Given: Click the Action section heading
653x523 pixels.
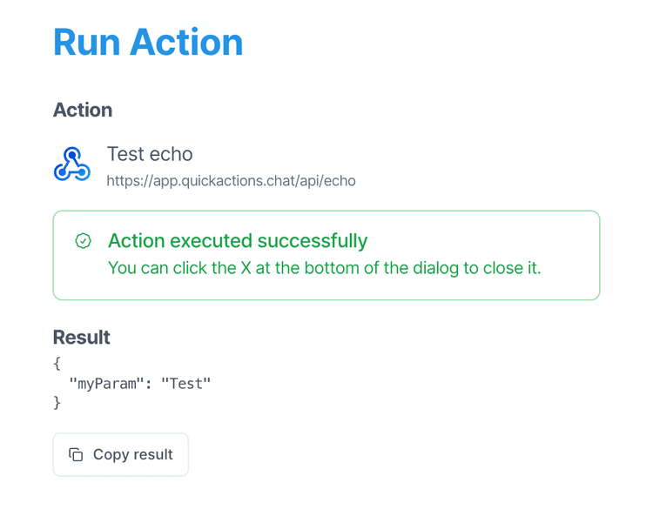Looking at the screenshot, I should tap(83, 111).
